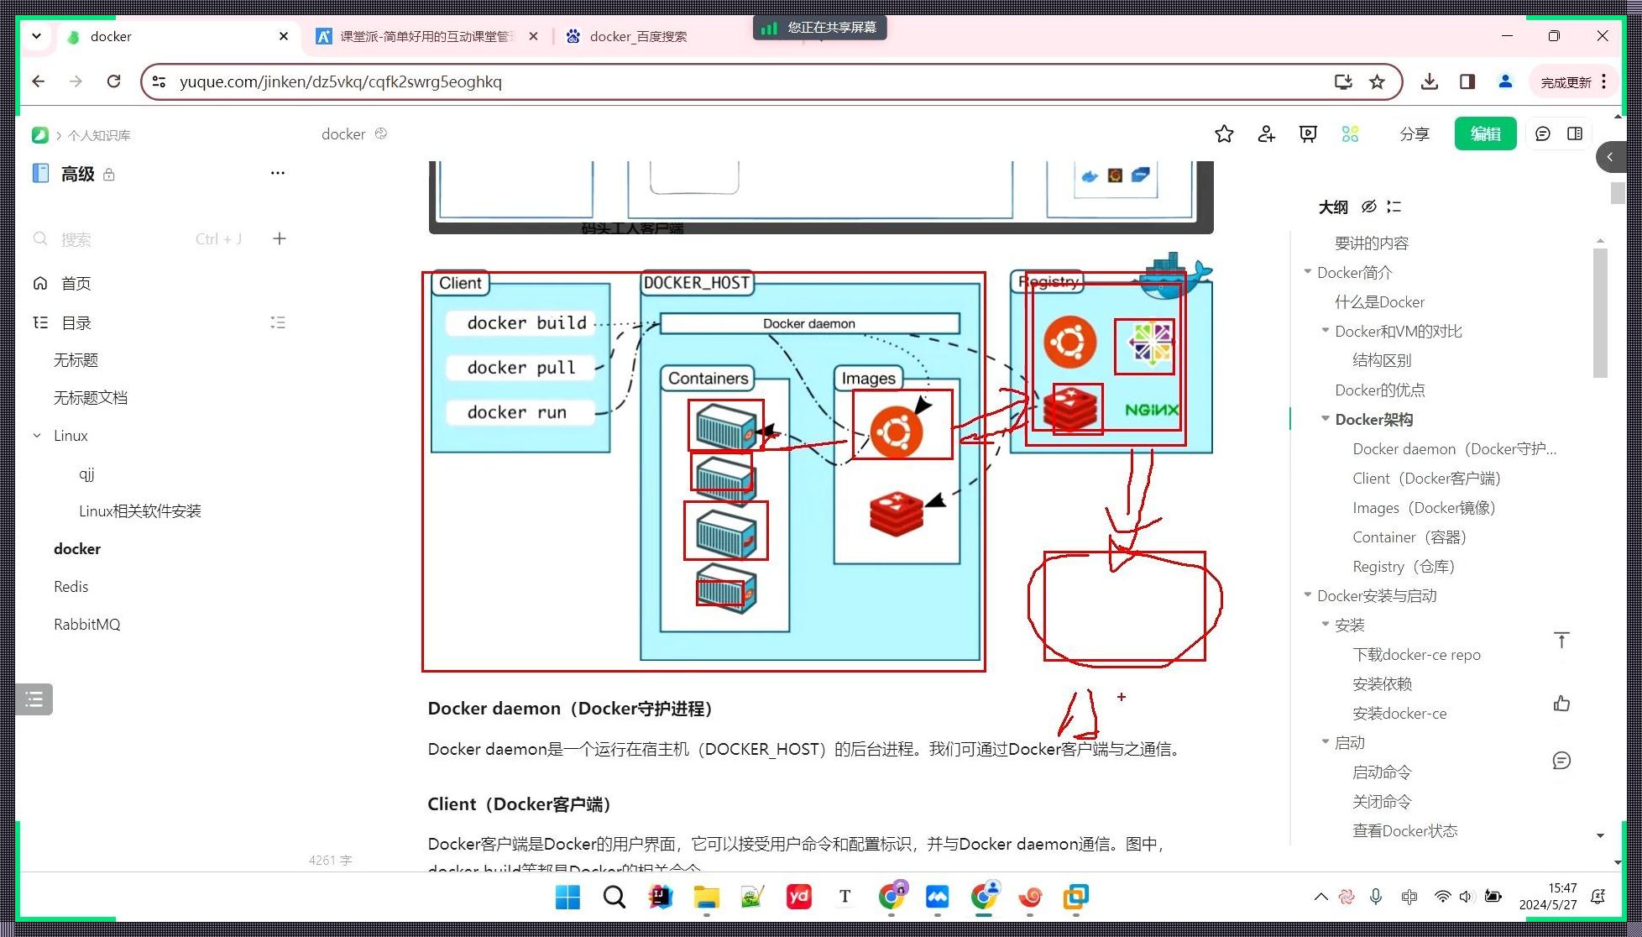Open taskbar search magnifier
Image resolution: width=1642 pixels, height=937 pixels.
click(614, 897)
